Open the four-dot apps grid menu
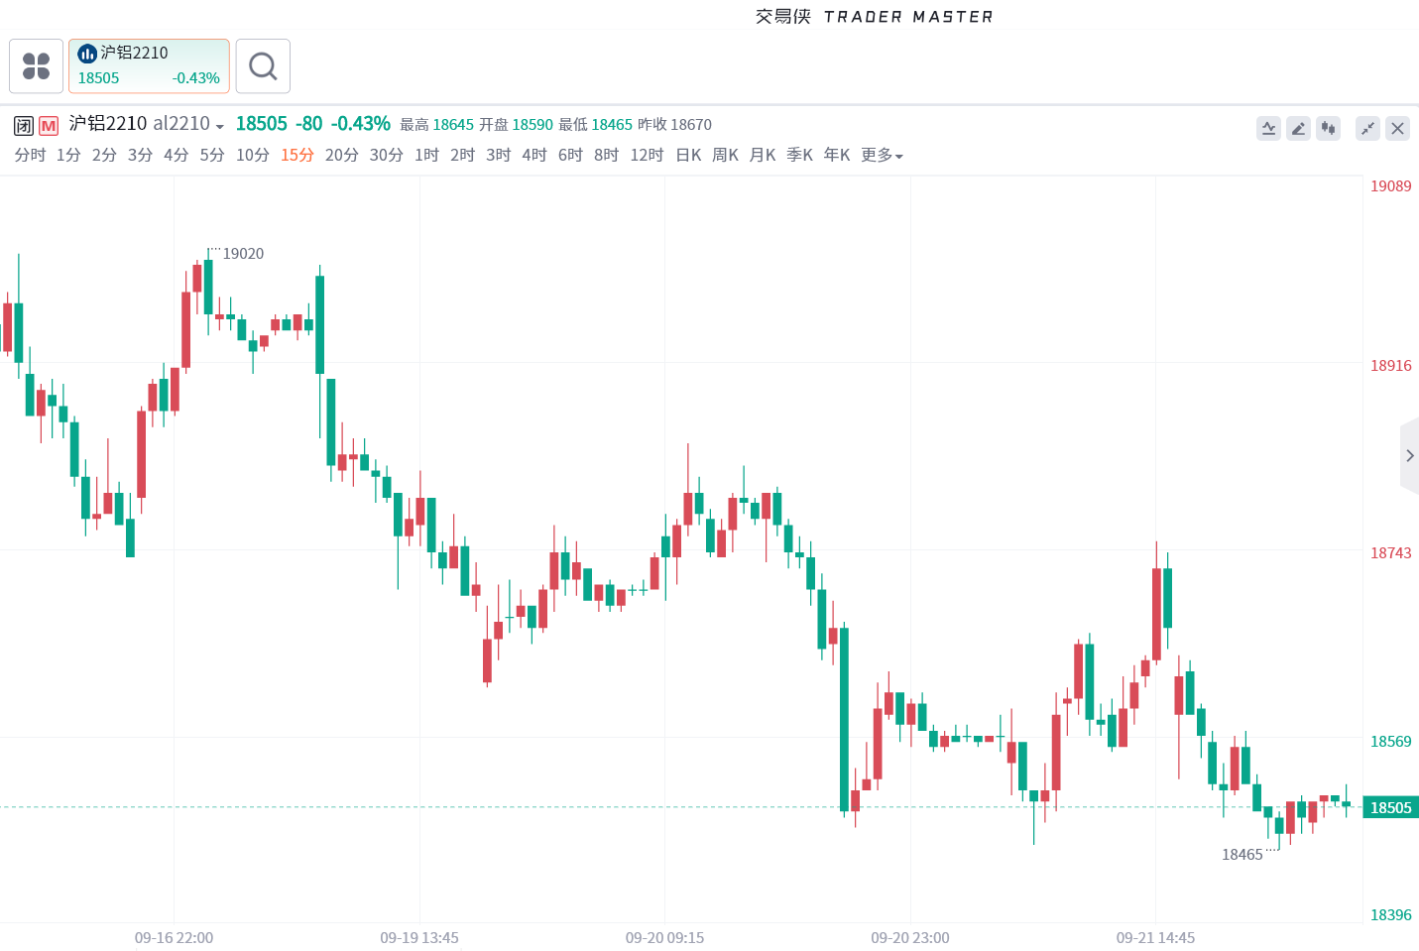This screenshot has width=1419, height=951. coord(37,66)
